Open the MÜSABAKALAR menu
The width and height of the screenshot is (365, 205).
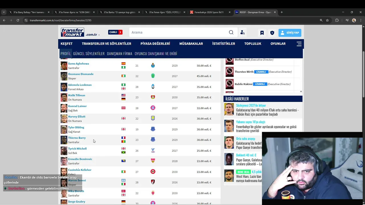[191, 44]
